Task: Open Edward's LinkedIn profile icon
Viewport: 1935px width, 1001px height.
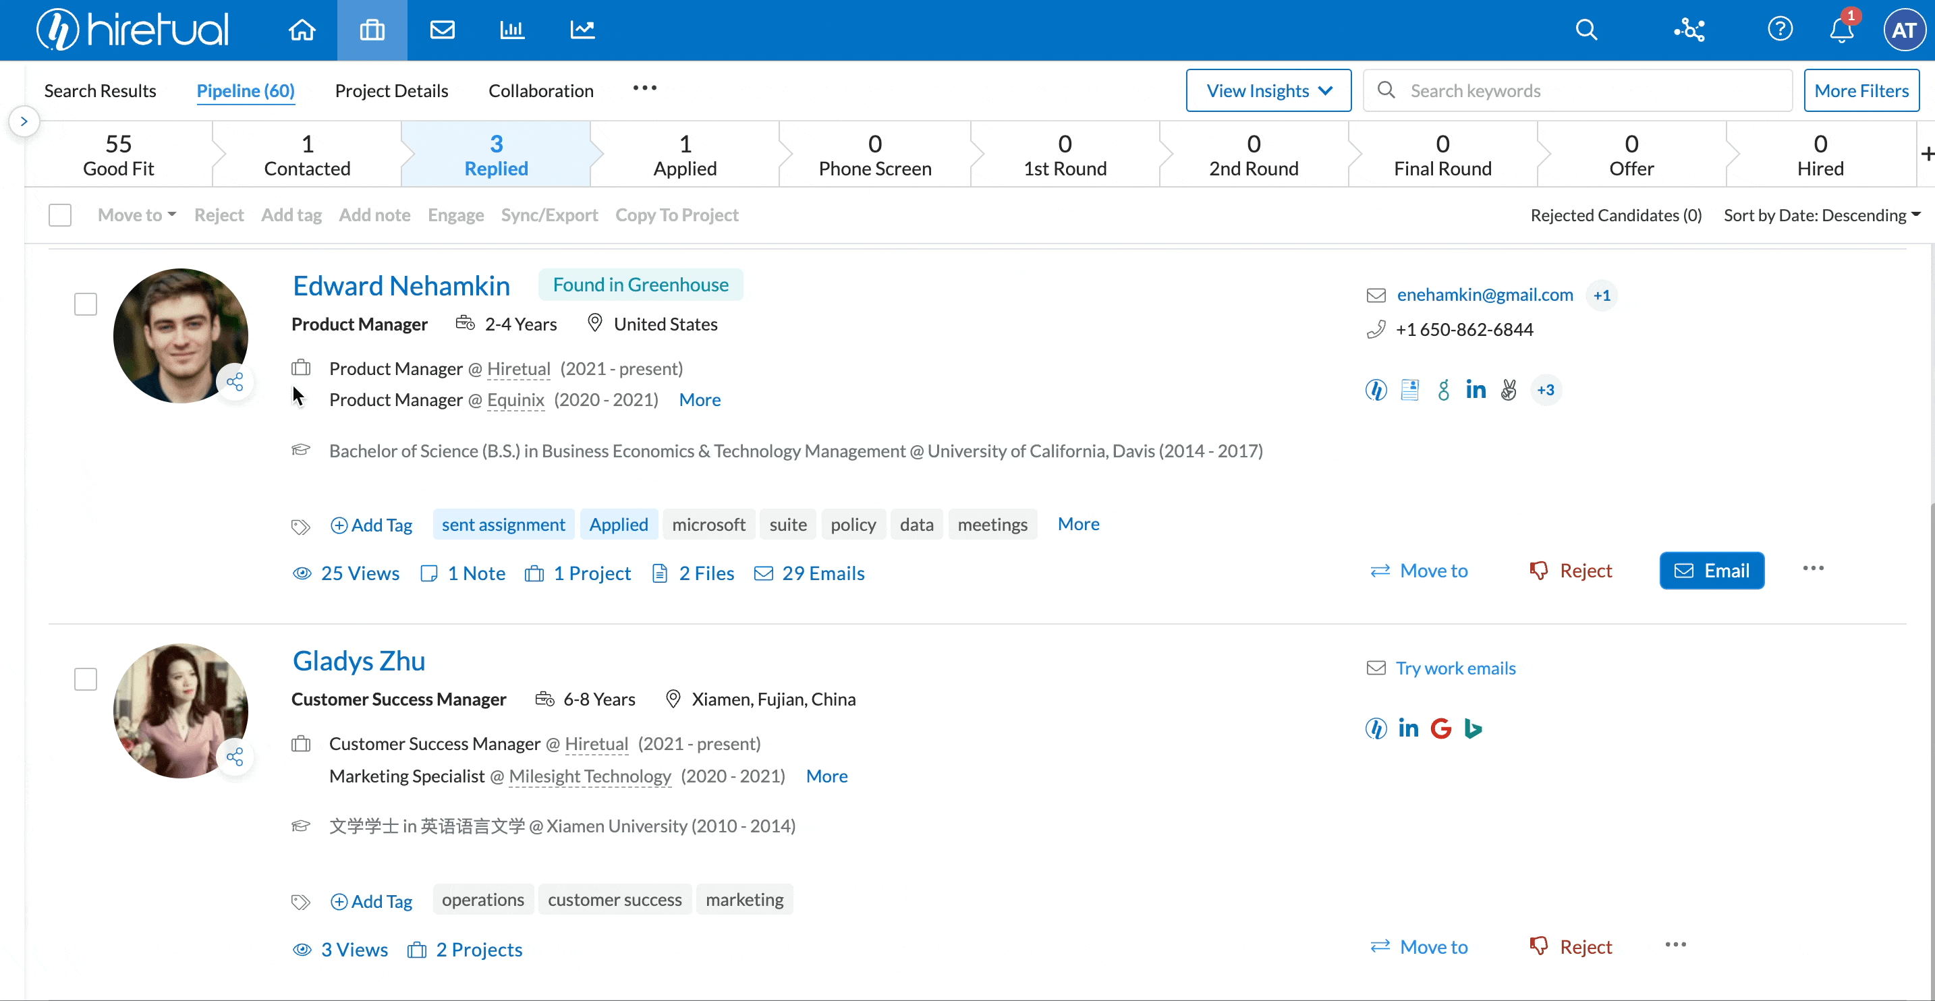Action: pyautogui.click(x=1476, y=390)
